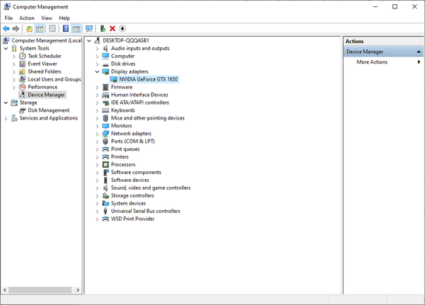Toggle the Show/Hide Console Tree toolbar icon
This screenshot has height=305, width=425.
click(x=40, y=28)
